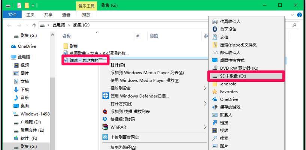Click the OneDrive cloud icon in Send-to menu
The width and height of the screenshot is (306, 150).
pos(215,99)
